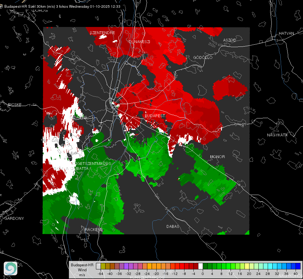This screenshot has height=279, width=303.
Task: Pick the yellow legend swatch at 20
Action: [x=247, y=266]
